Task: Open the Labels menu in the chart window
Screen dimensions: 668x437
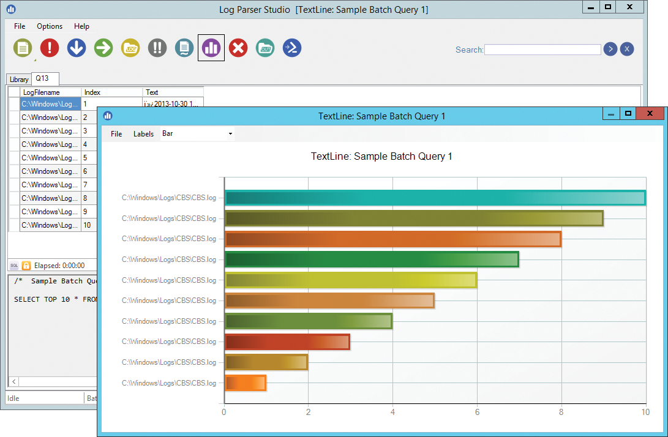Action: [x=143, y=133]
